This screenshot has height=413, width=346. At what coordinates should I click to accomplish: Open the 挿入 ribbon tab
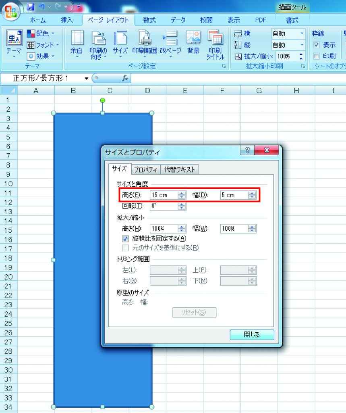pyautogui.click(x=67, y=20)
